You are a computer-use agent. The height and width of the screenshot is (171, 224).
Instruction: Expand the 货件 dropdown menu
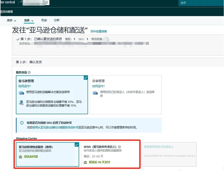tap(29, 20)
